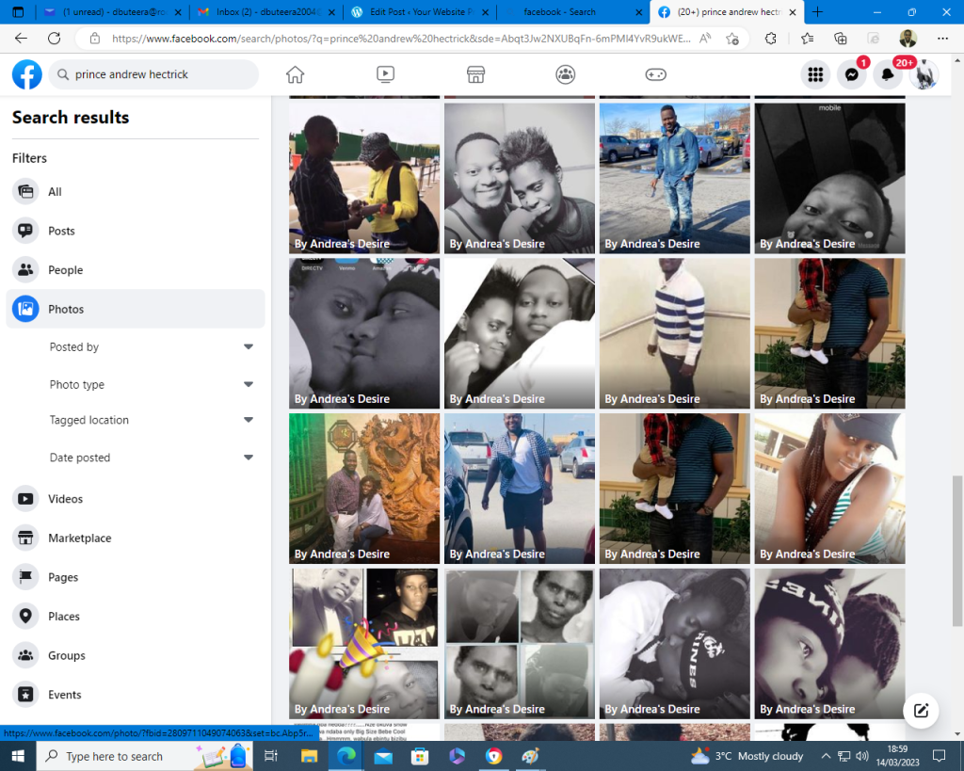
Task: Open the Facebook Home icon
Action: [x=296, y=75]
